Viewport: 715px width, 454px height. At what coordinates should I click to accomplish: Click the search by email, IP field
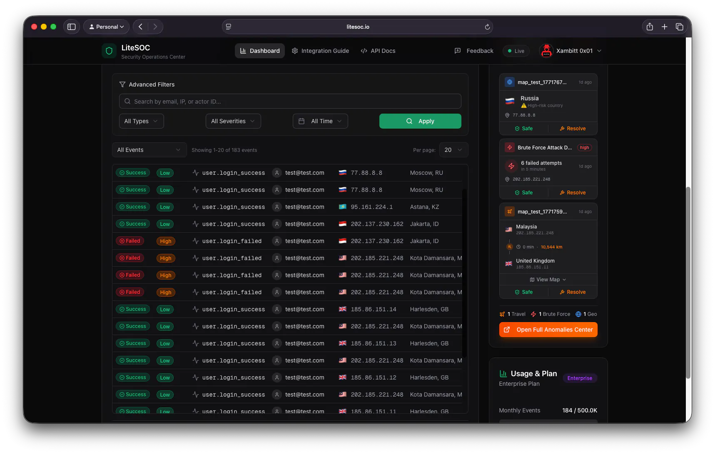point(290,102)
